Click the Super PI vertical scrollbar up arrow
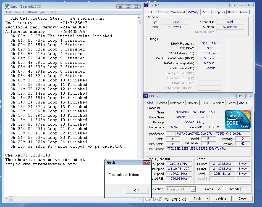 139,17
